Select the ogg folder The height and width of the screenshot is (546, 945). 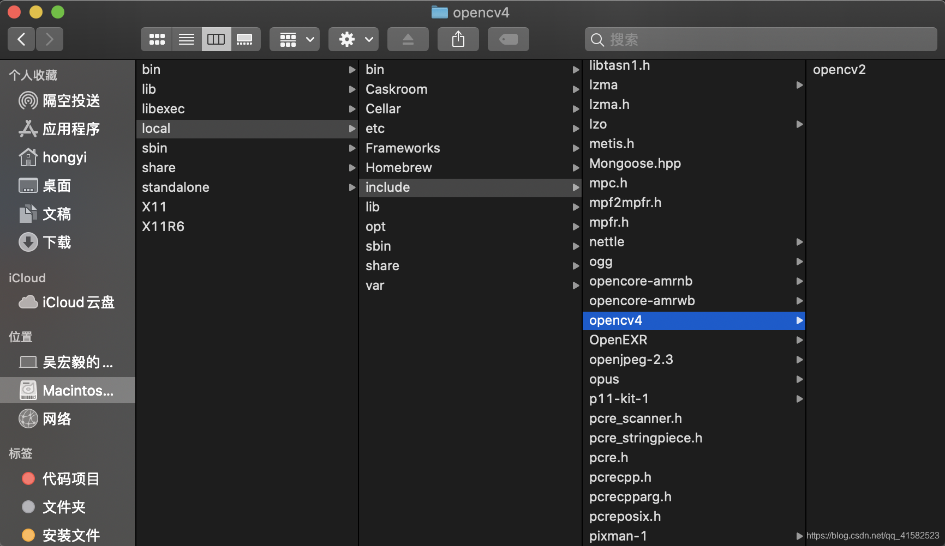click(x=694, y=262)
